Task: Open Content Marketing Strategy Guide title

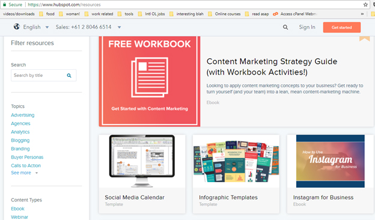Action: coord(272,67)
